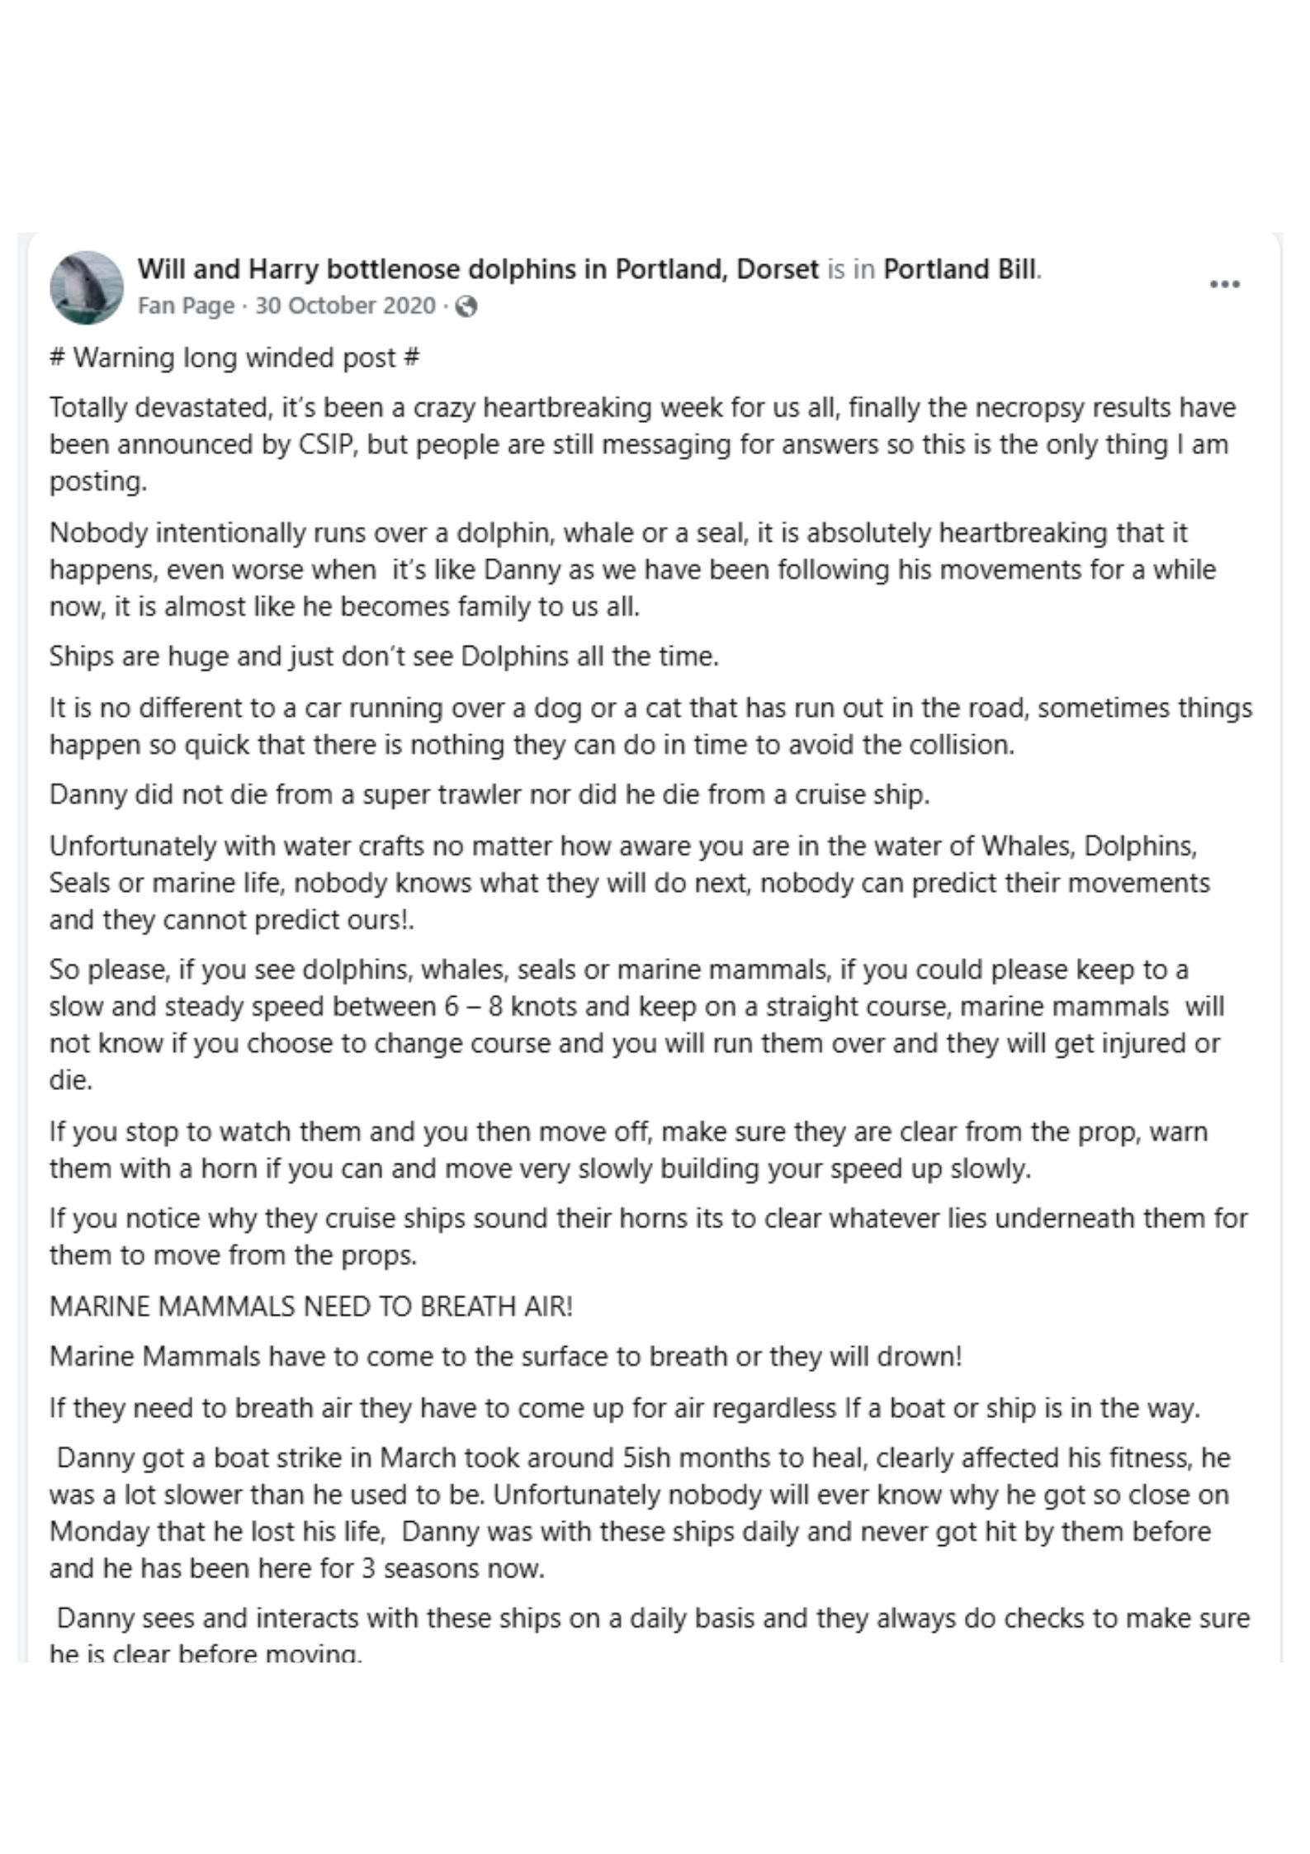The image size is (1310, 1854).
Task: Click the '# Warning long winded post #' line
Action: 235,358
